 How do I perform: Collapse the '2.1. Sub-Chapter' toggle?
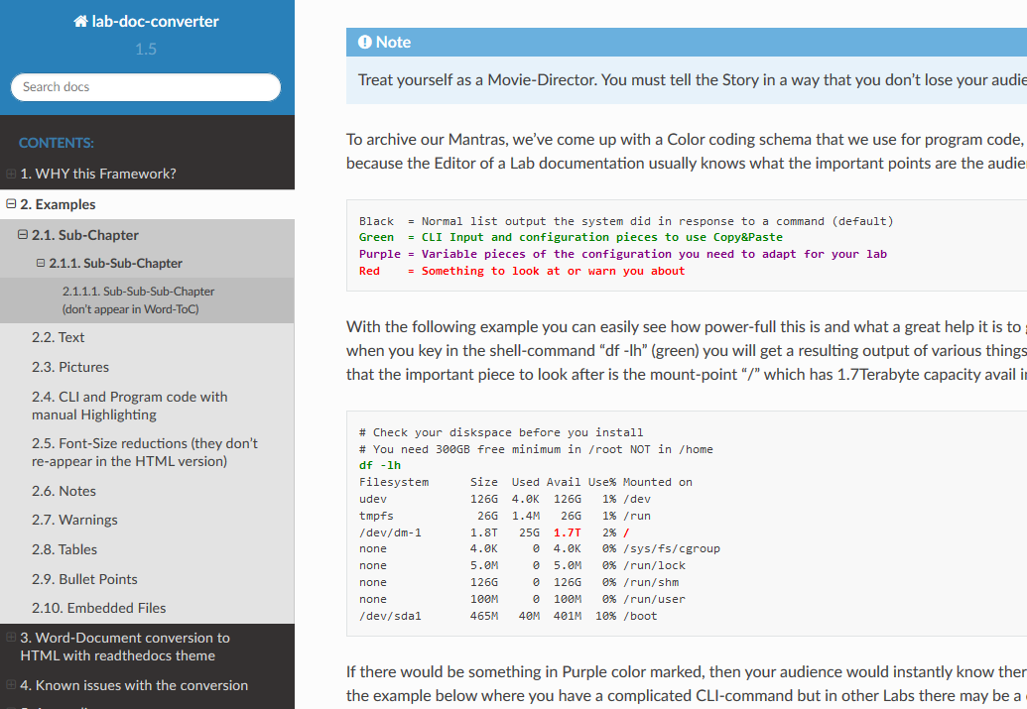[x=23, y=234]
